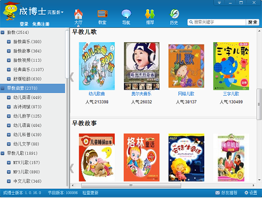The height and width of the screenshot is (198, 262).
Task: Select MP3儿歌(890) in the tree
Action: [x=27, y=172]
